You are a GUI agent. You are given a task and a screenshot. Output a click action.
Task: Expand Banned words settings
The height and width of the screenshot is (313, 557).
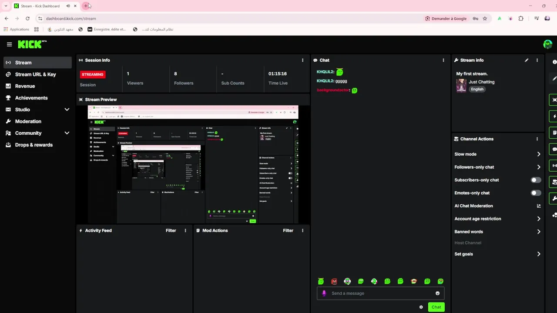pos(497,232)
